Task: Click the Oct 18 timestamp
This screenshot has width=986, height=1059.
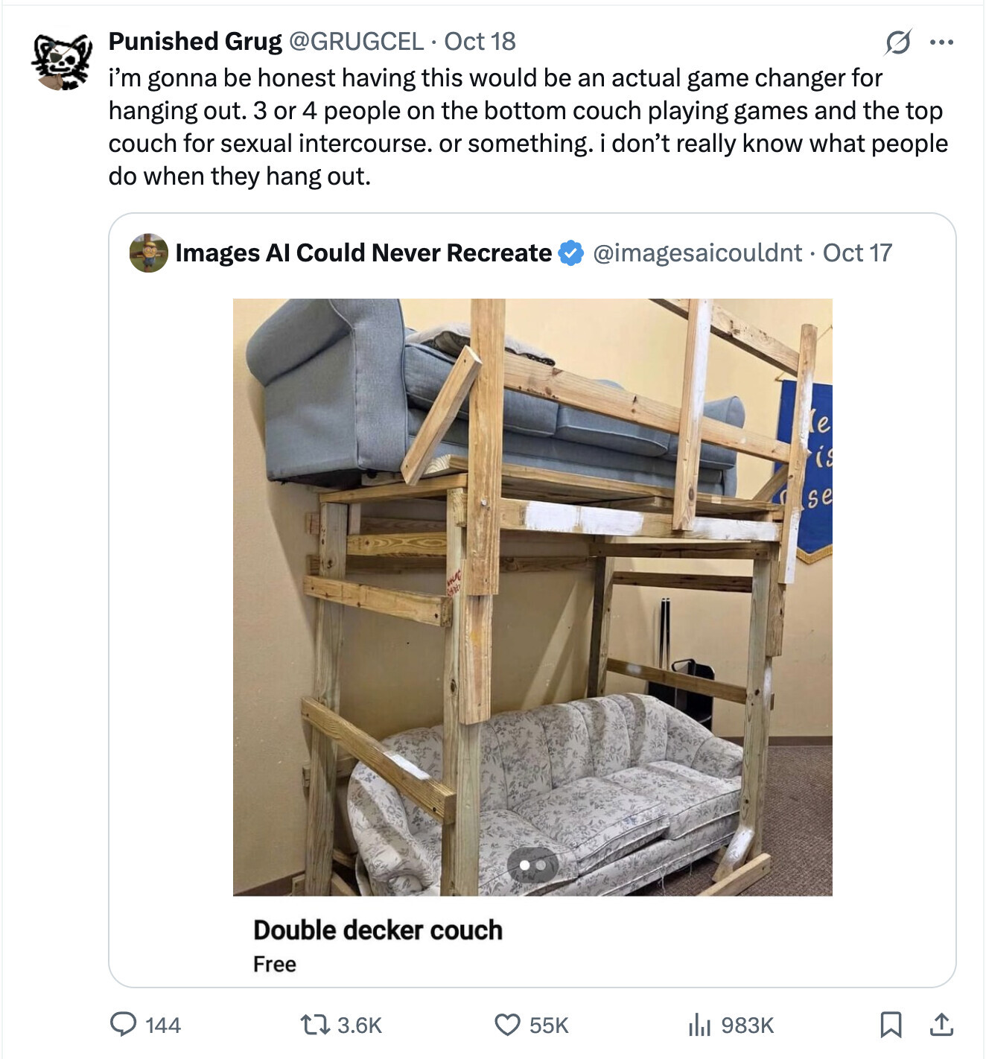Action: point(480,42)
